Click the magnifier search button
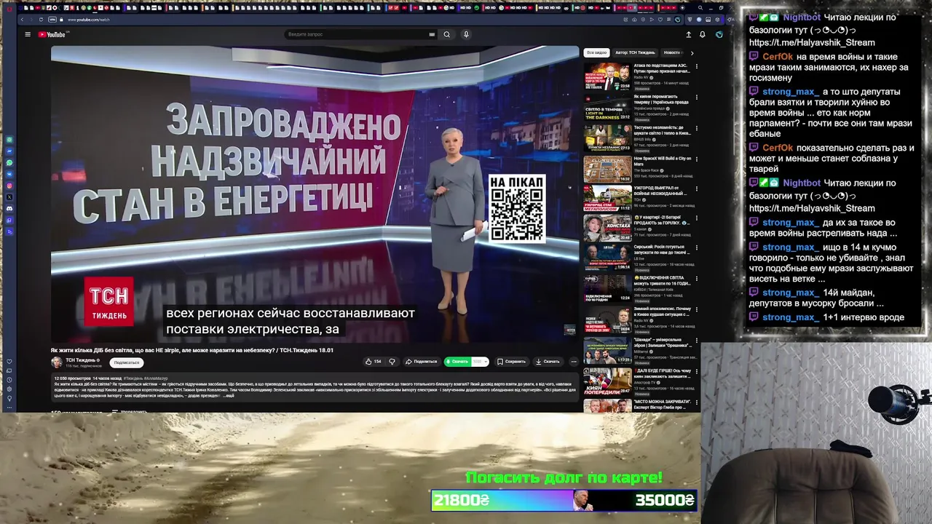This screenshot has height=524, width=932. point(447,34)
